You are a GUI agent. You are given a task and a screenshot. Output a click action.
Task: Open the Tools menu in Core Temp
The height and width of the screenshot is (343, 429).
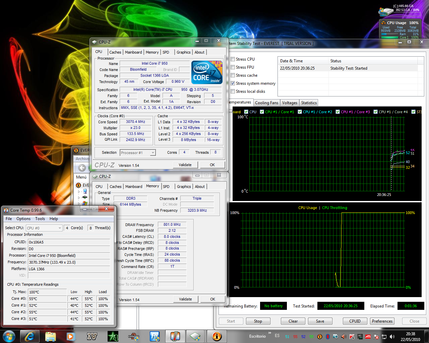click(x=40, y=219)
